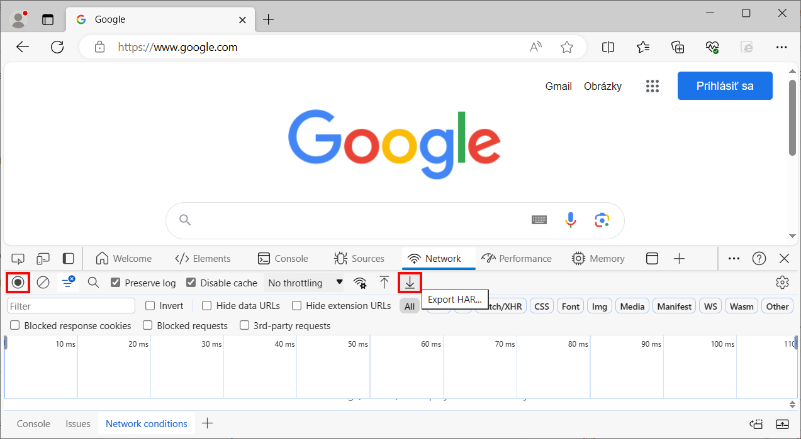Screen dimensions: 801x439
Task: Open Memory tab
Action: point(598,259)
